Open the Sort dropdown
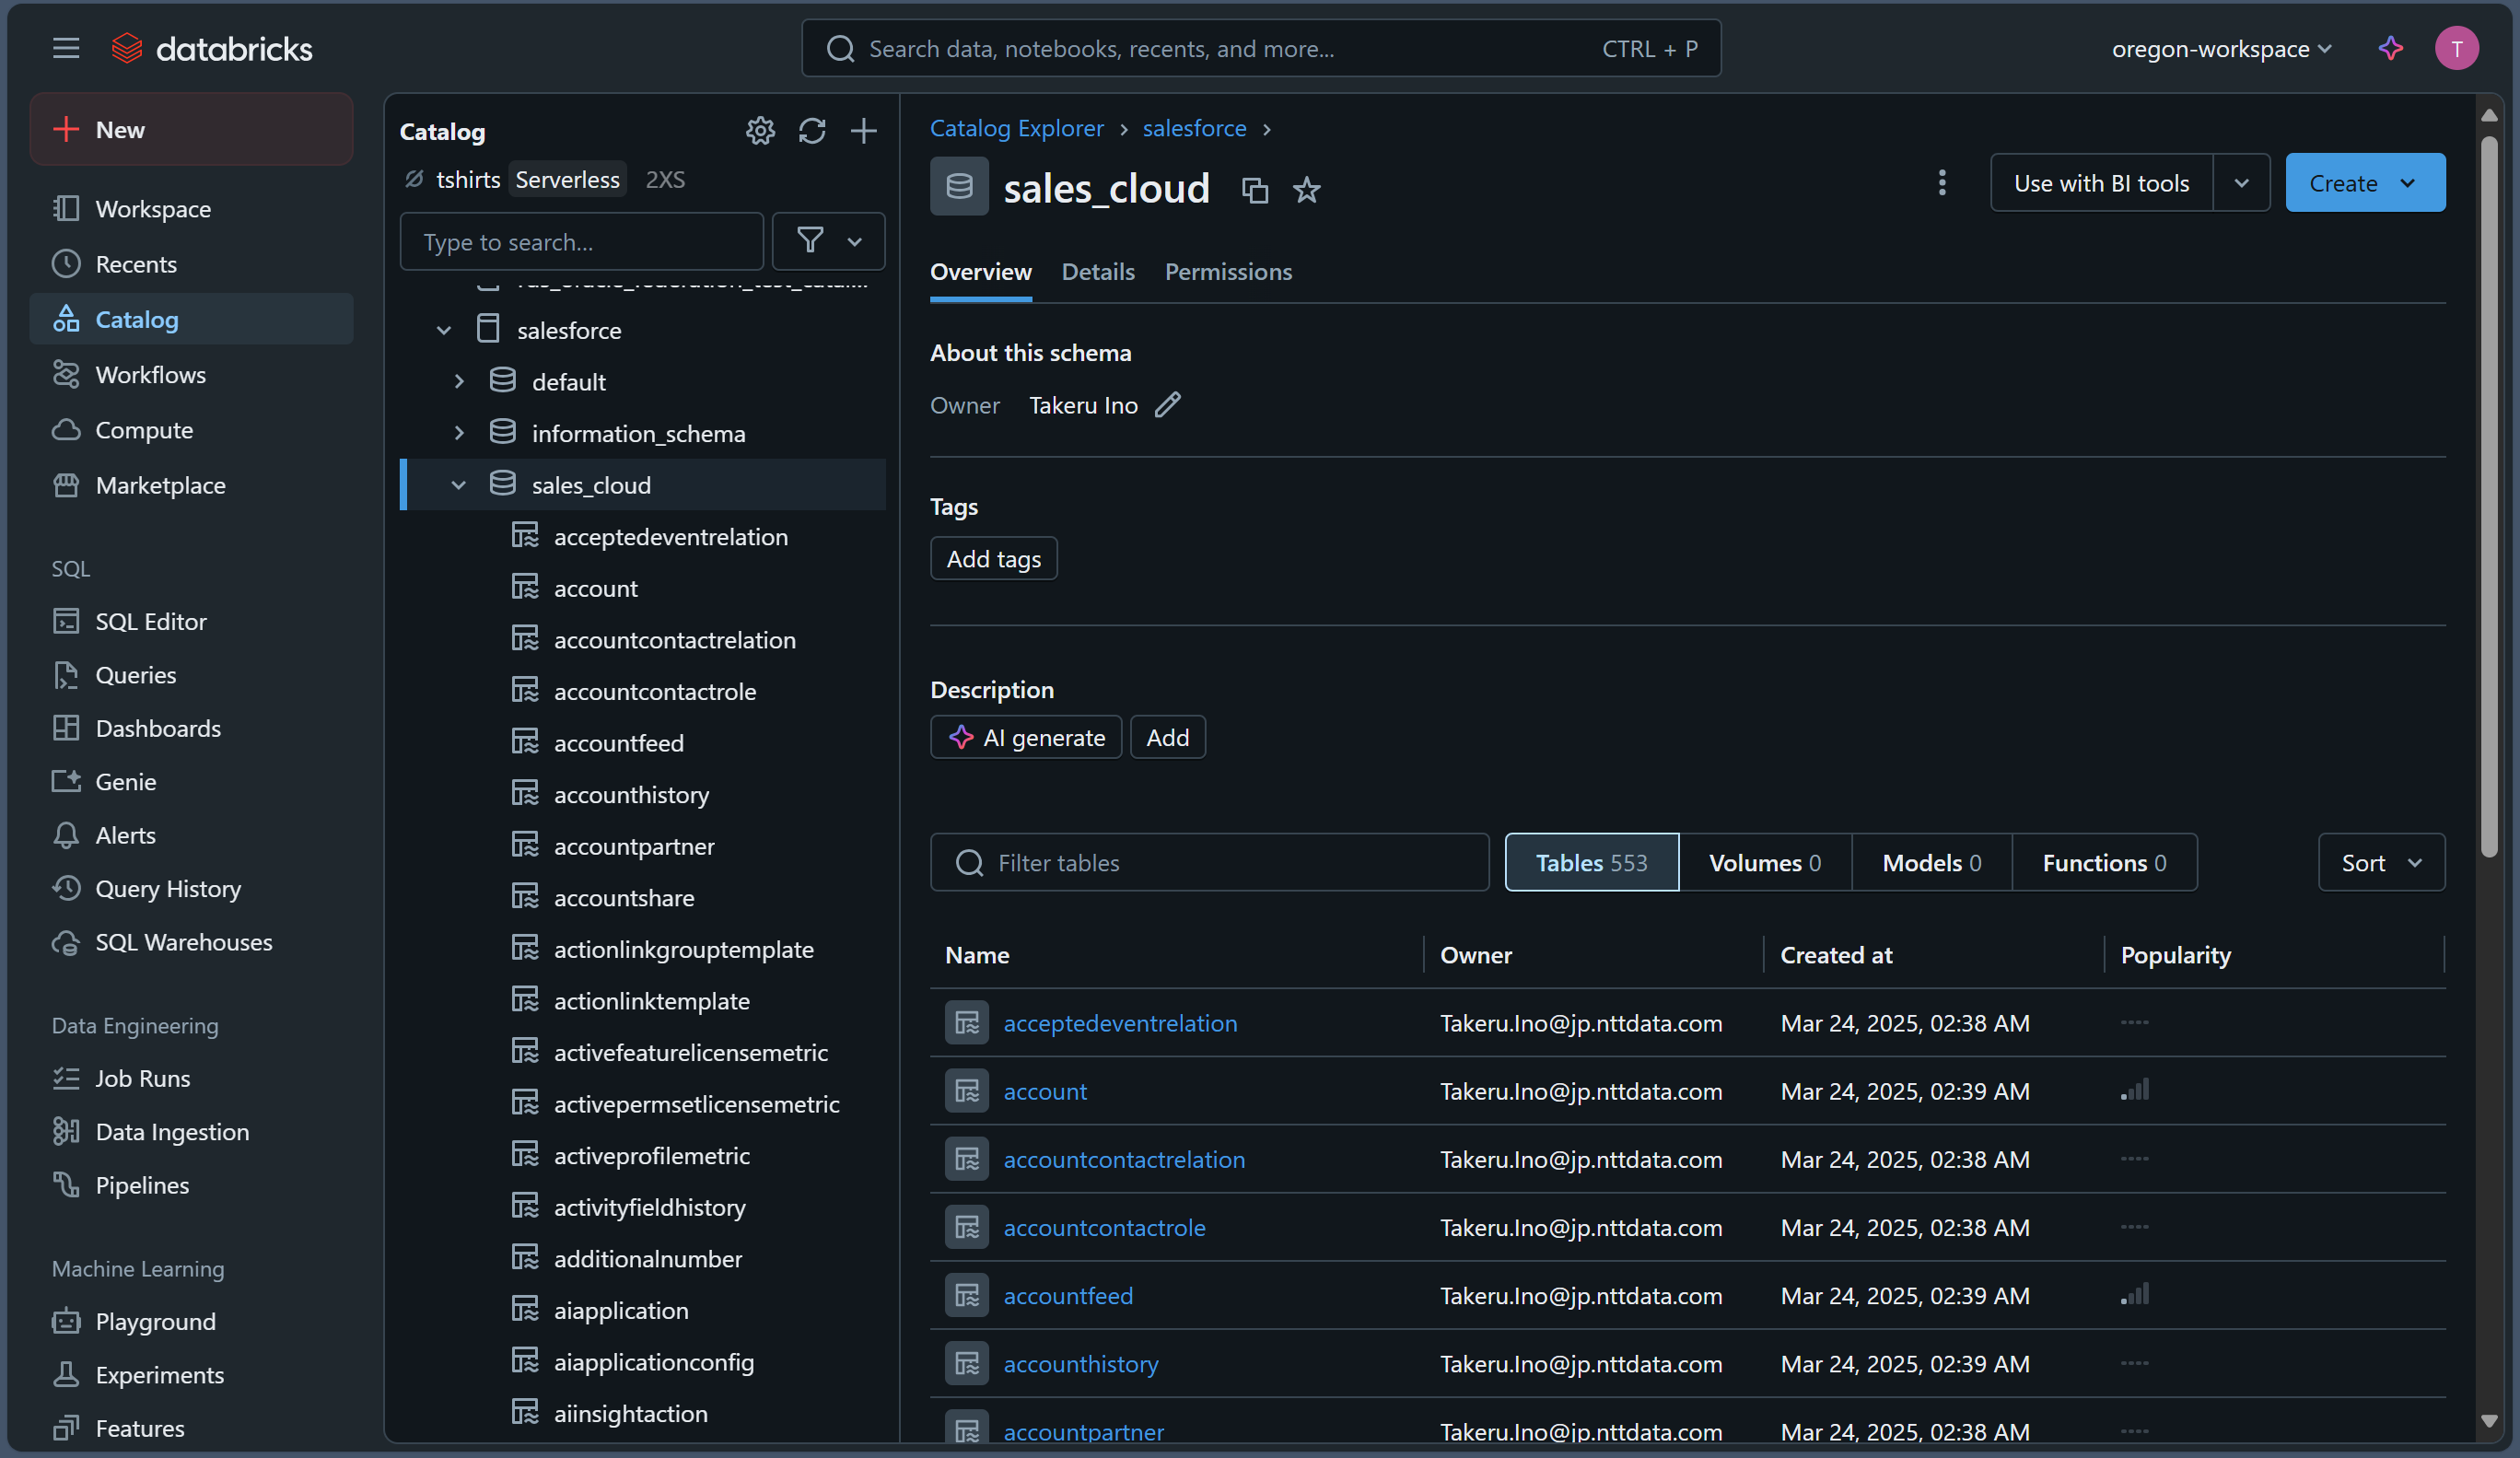 pos(2380,862)
